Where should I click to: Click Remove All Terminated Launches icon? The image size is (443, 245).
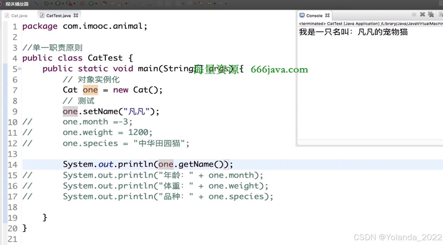click(431, 15)
